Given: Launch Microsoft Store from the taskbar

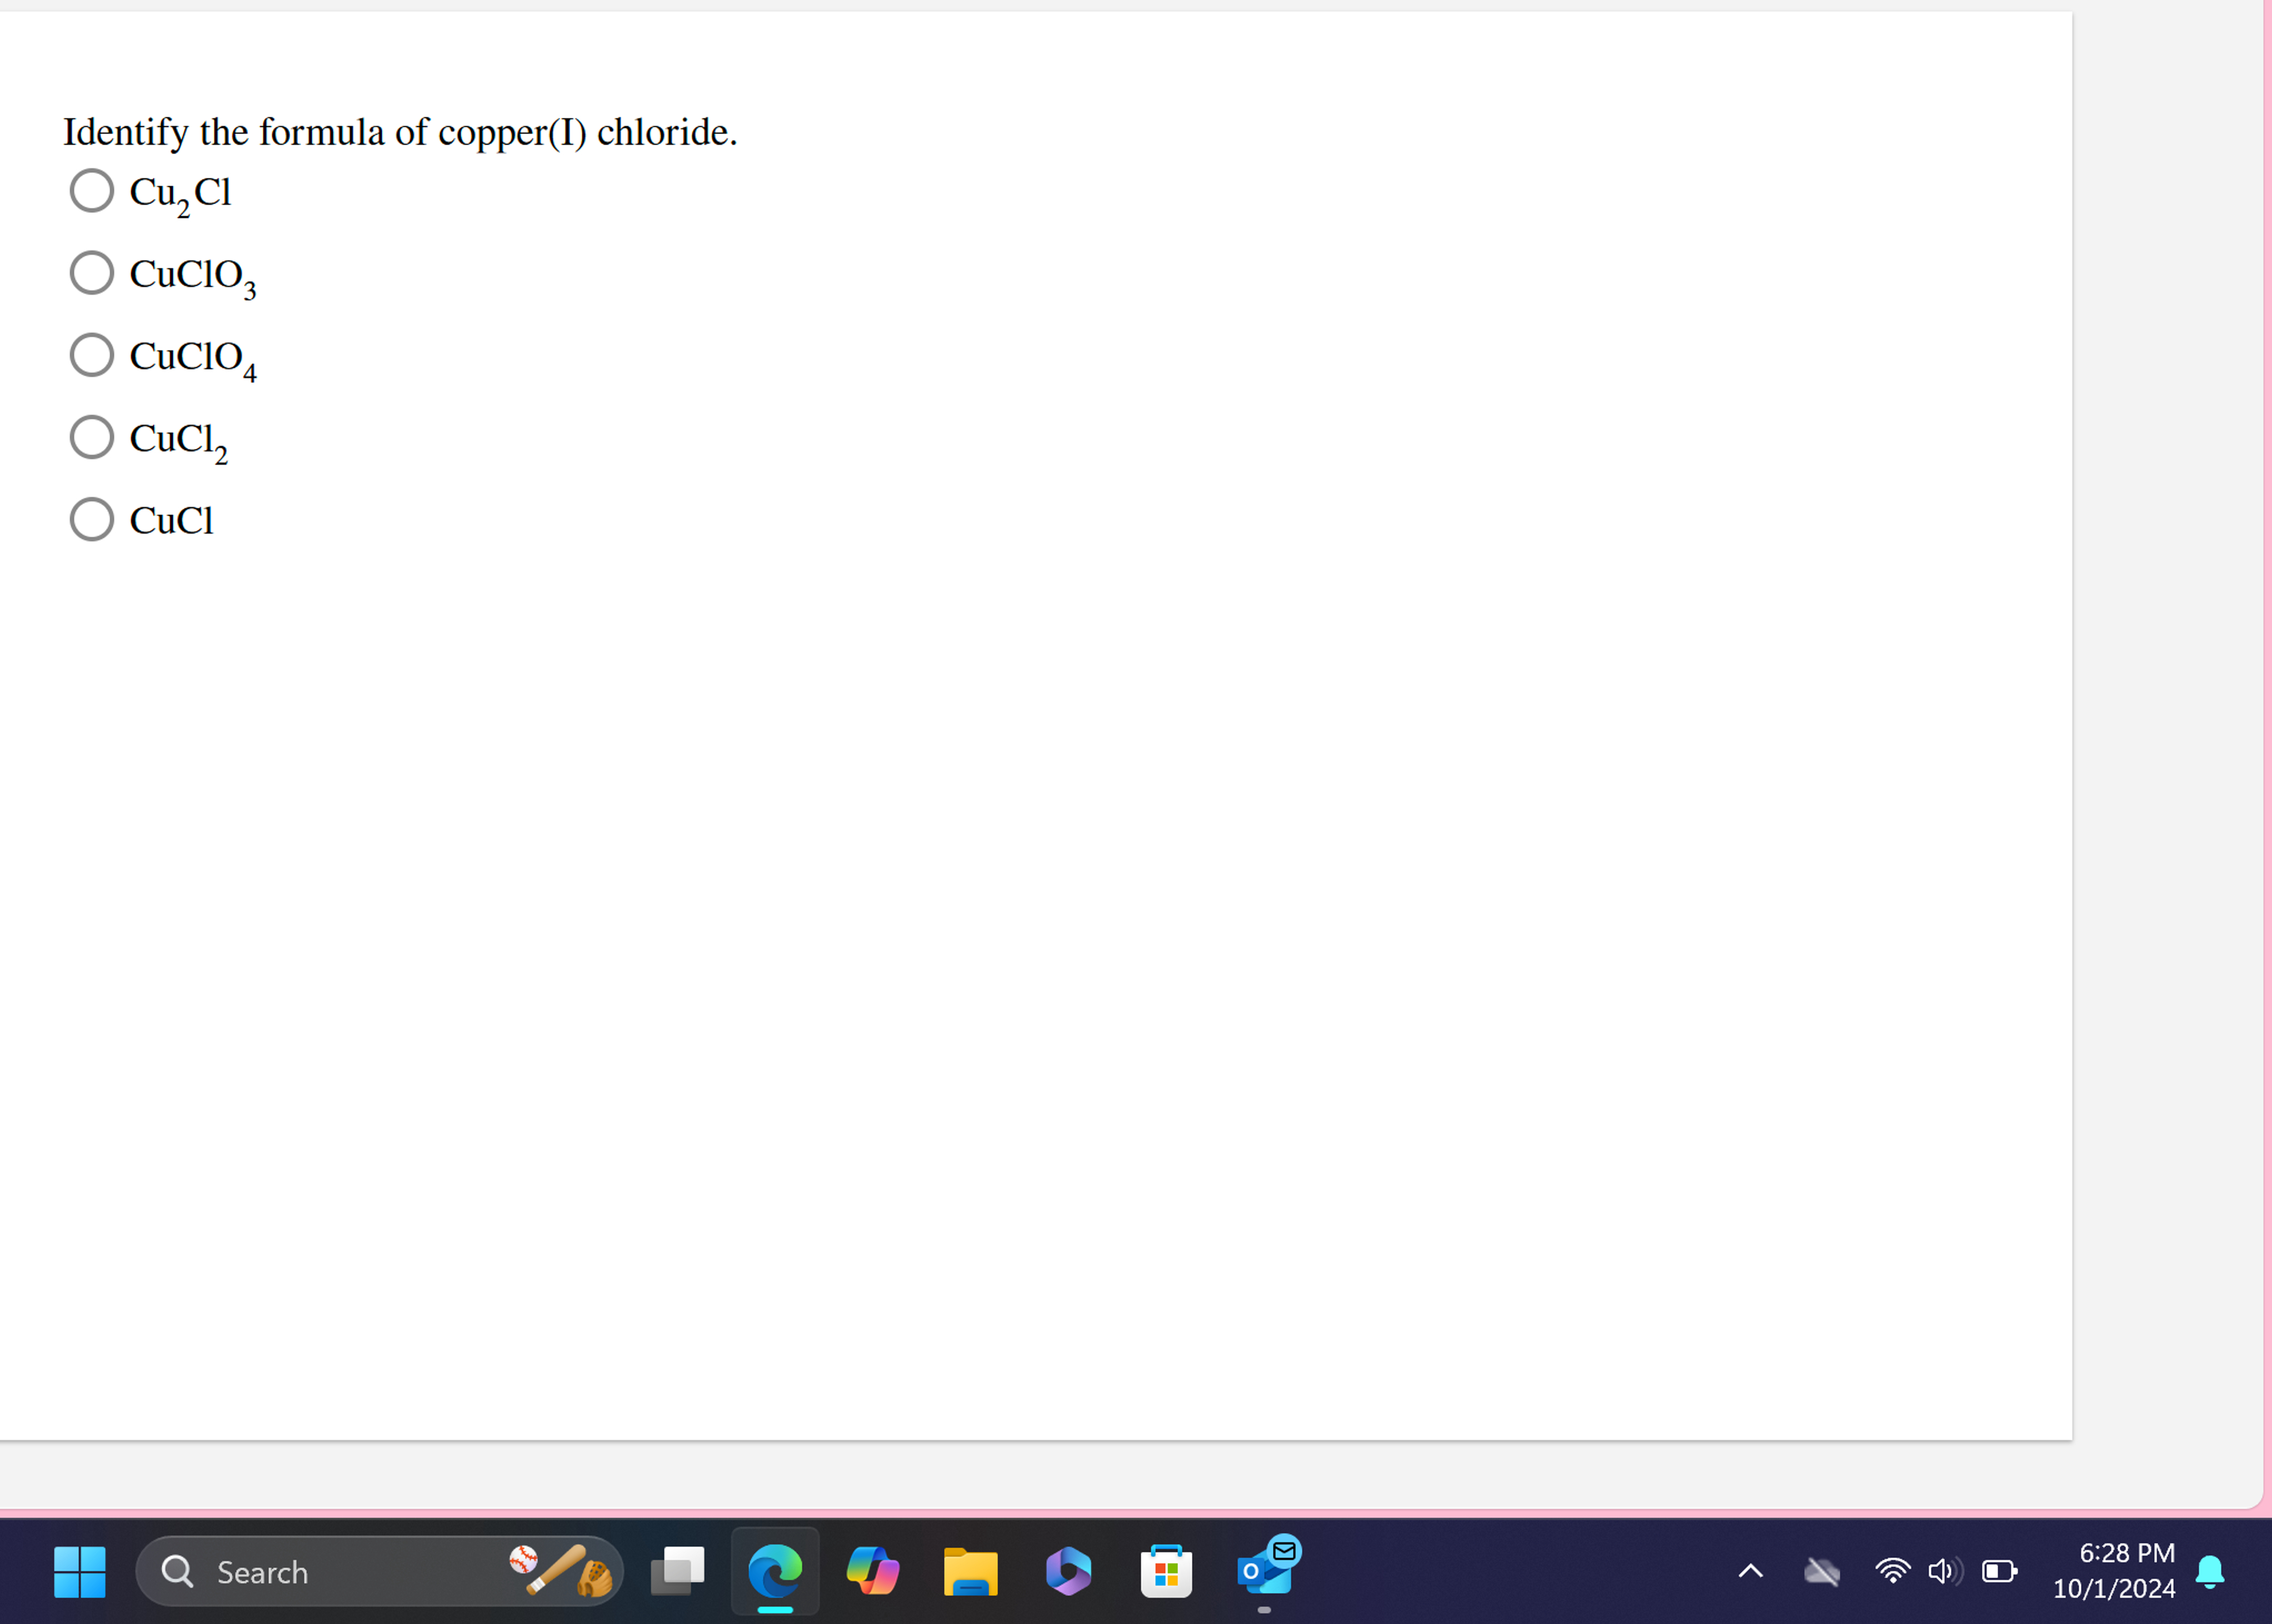Looking at the screenshot, I should tap(1166, 1572).
